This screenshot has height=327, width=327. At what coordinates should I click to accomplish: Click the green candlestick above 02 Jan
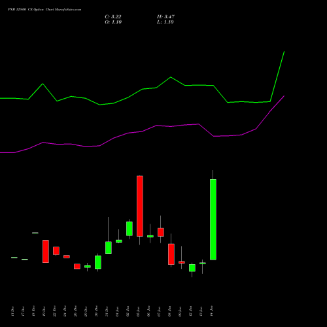[129, 229]
